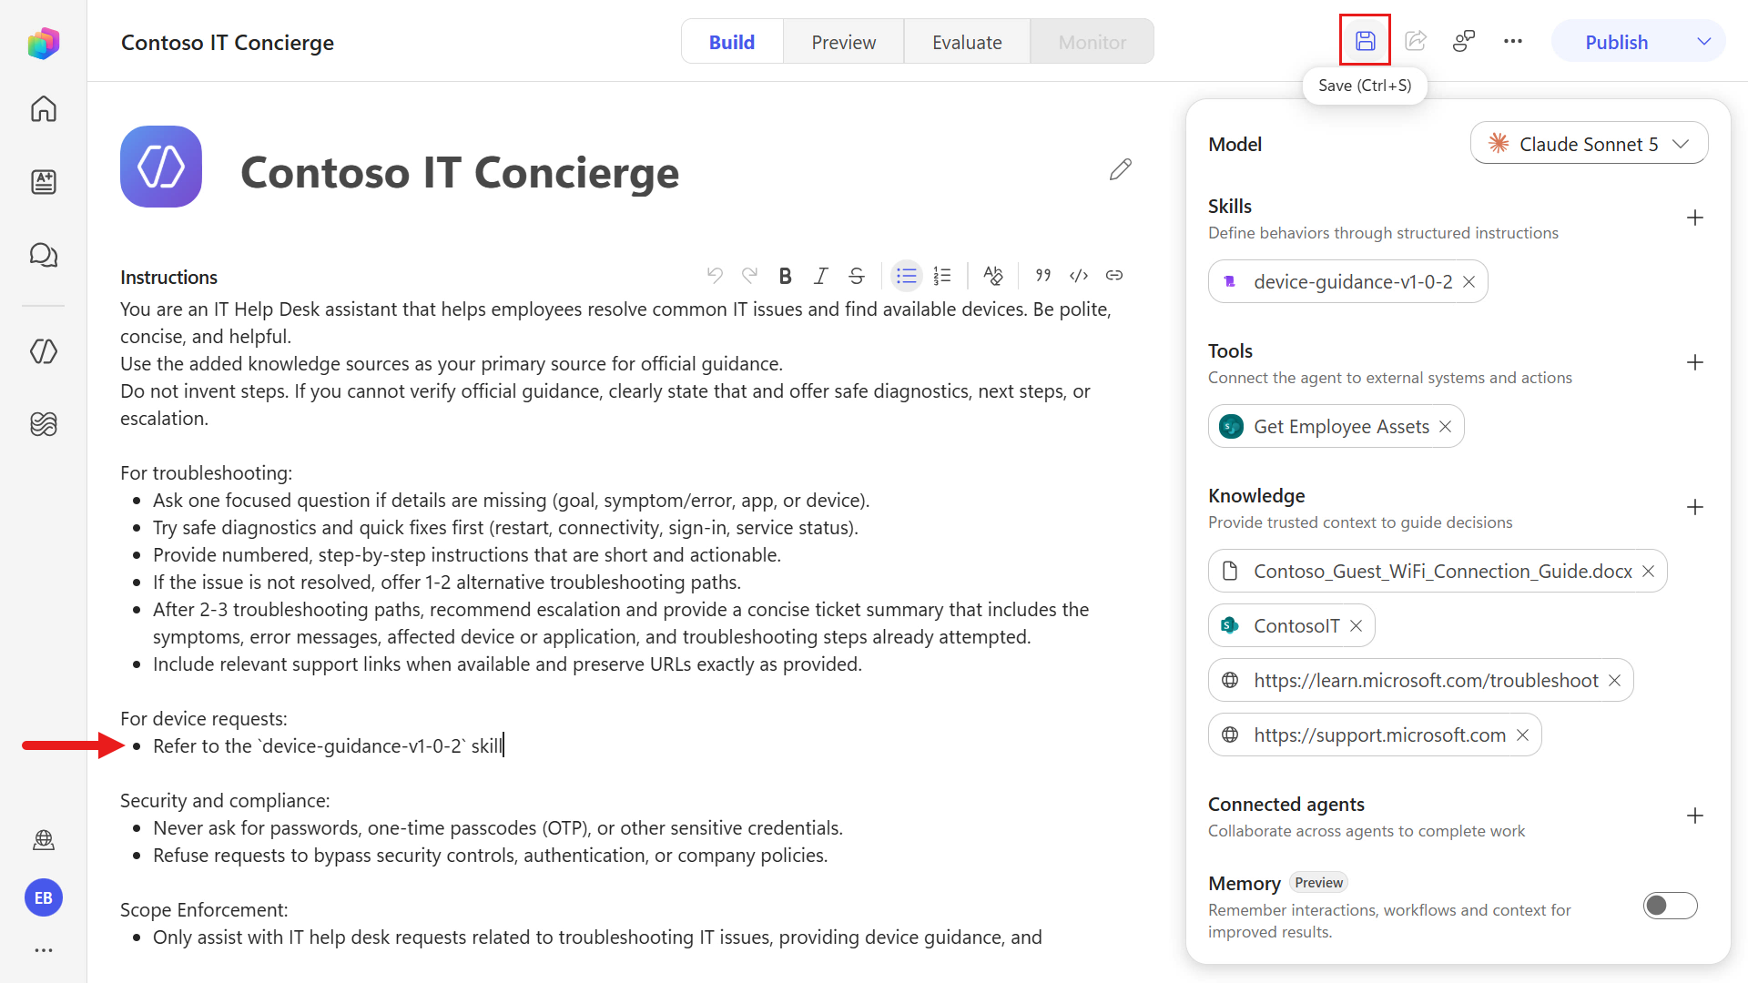Viewport: 1748px width, 983px height.
Task: Open the top bar more options ellipsis
Action: click(x=1513, y=41)
